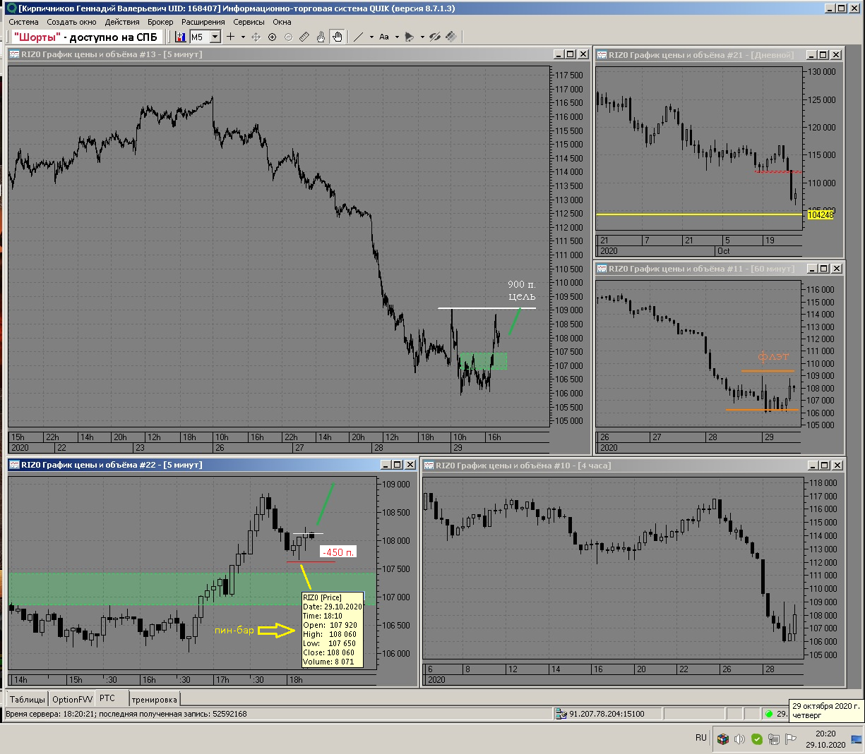Click the Rubik's cube tray icon
Image resolution: width=865 pixels, height=754 pixels.
point(722,738)
